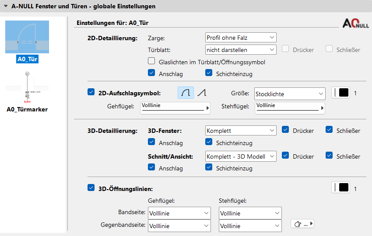Collapse the A-NULL Fenster und Türen panel
Viewport: 372px width, 236px height.
pyautogui.click(x=5, y=7)
